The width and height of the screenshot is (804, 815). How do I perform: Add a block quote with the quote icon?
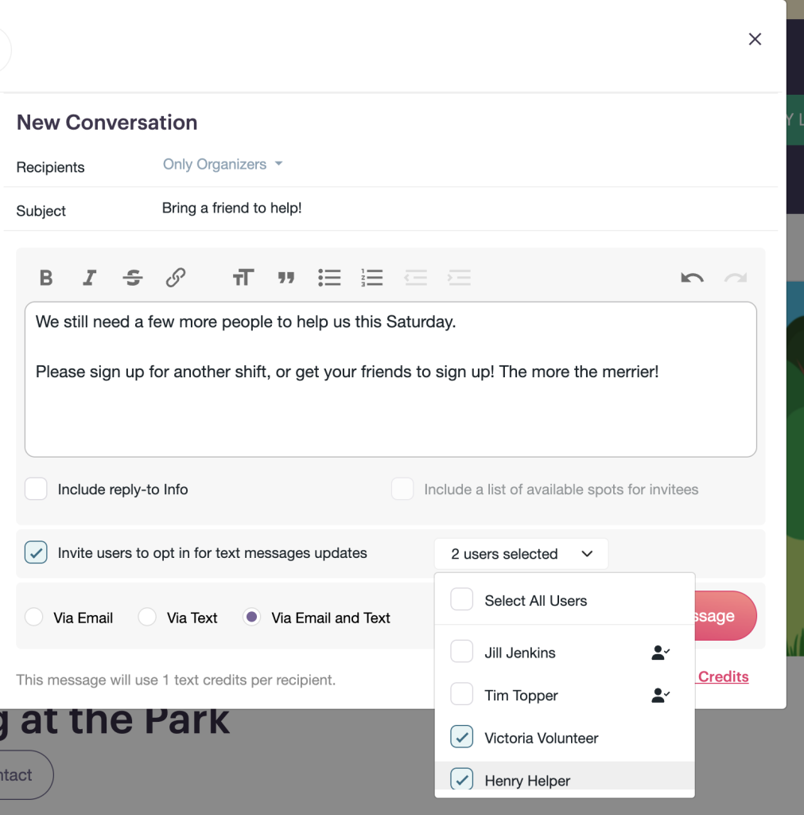(285, 278)
